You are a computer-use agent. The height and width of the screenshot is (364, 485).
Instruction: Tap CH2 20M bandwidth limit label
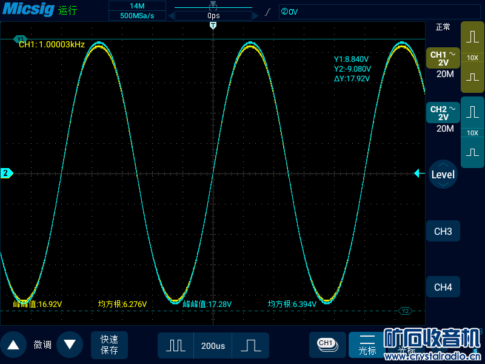(445, 129)
